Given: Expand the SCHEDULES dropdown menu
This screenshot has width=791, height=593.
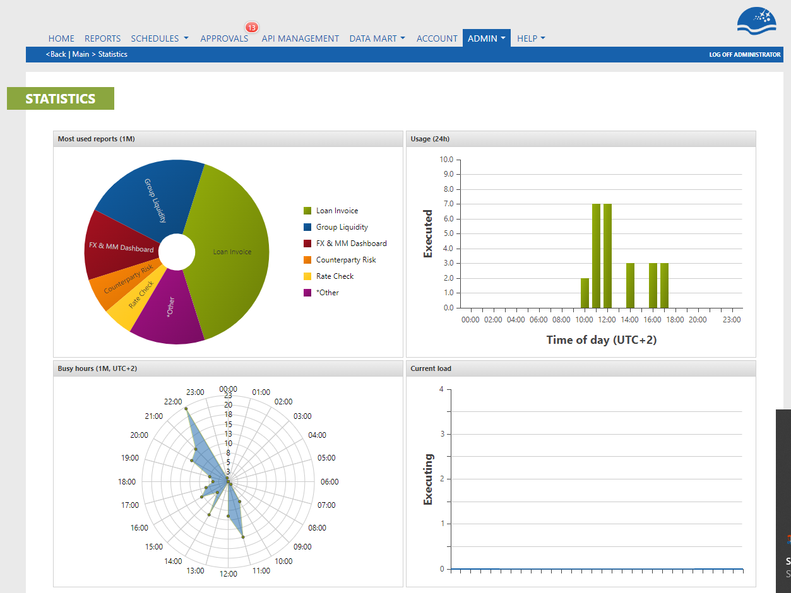Looking at the screenshot, I should click(160, 38).
